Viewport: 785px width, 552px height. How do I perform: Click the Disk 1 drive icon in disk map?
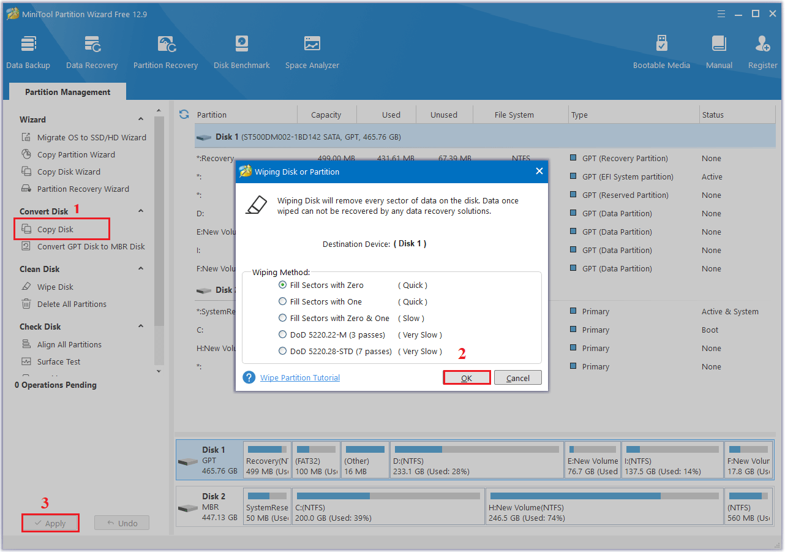(x=188, y=461)
